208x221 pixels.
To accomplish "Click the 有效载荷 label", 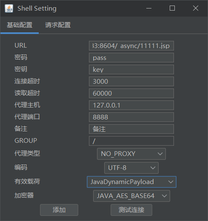I will (x=27, y=181).
